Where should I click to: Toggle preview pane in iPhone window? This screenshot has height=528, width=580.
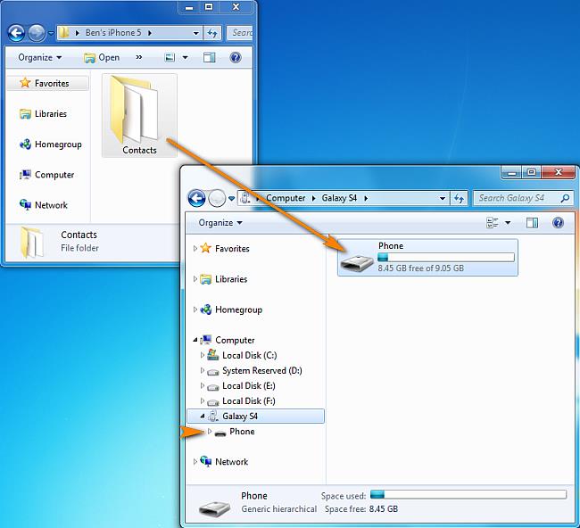[x=209, y=57]
